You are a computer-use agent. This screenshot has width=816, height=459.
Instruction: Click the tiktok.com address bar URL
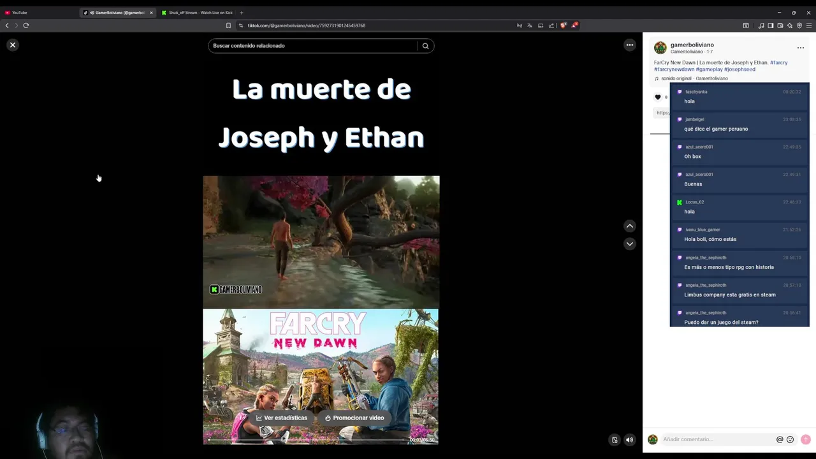point(307,25)
